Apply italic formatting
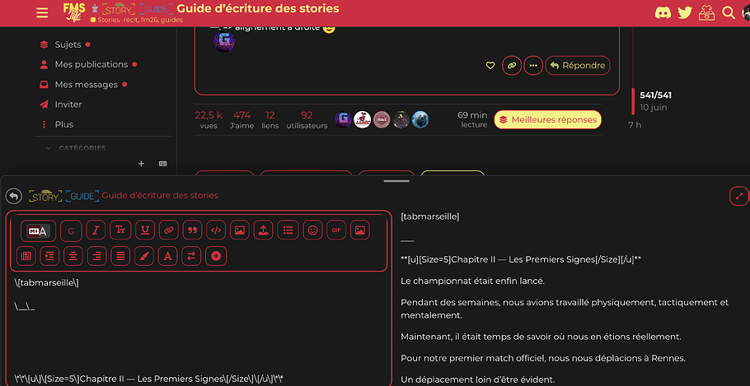 tap(96, 230)
